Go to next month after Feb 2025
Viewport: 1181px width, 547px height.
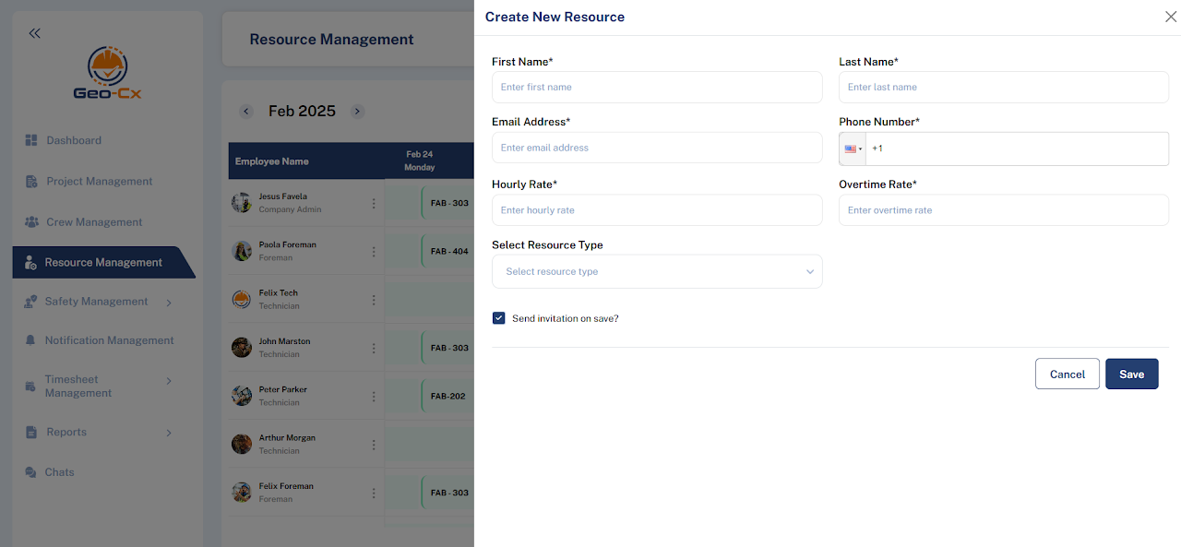pyautogui.click(x=357, y=112)
